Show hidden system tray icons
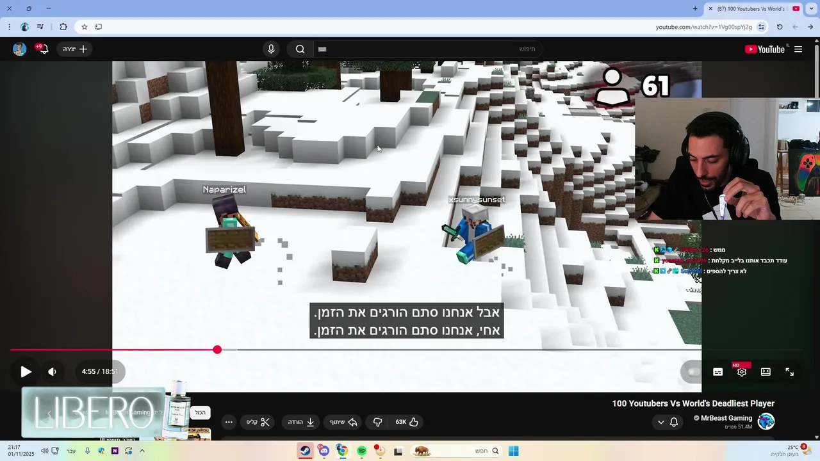Screen dimensions: 820x461 [x=142, y=451]
